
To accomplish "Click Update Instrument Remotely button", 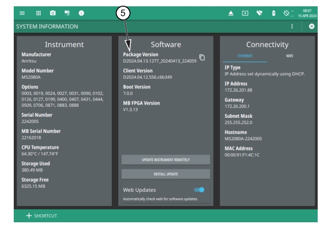I will click(166, 160).
